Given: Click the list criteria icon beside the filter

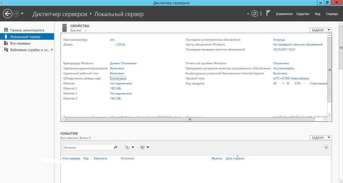Looking at the screenshot, I should pos(127,147).
